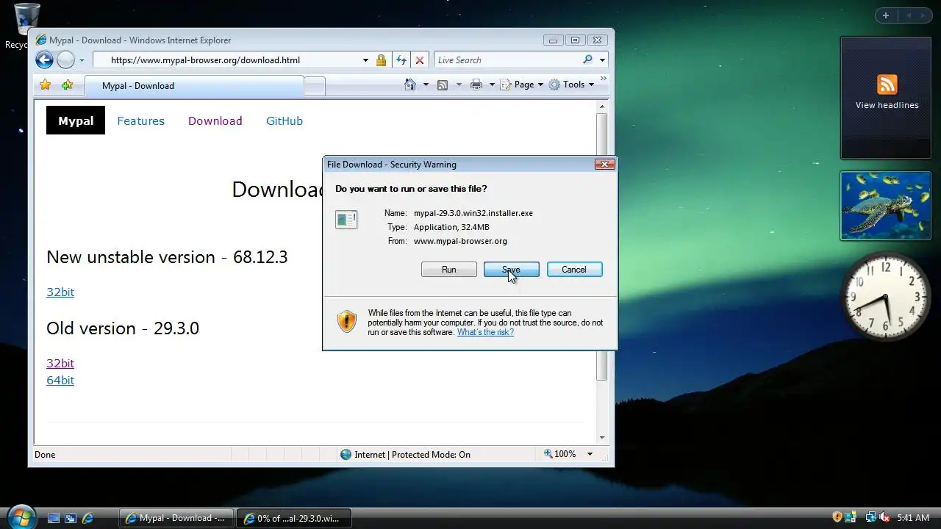
Task: Open the Tools menu
Action: [571, 84]
